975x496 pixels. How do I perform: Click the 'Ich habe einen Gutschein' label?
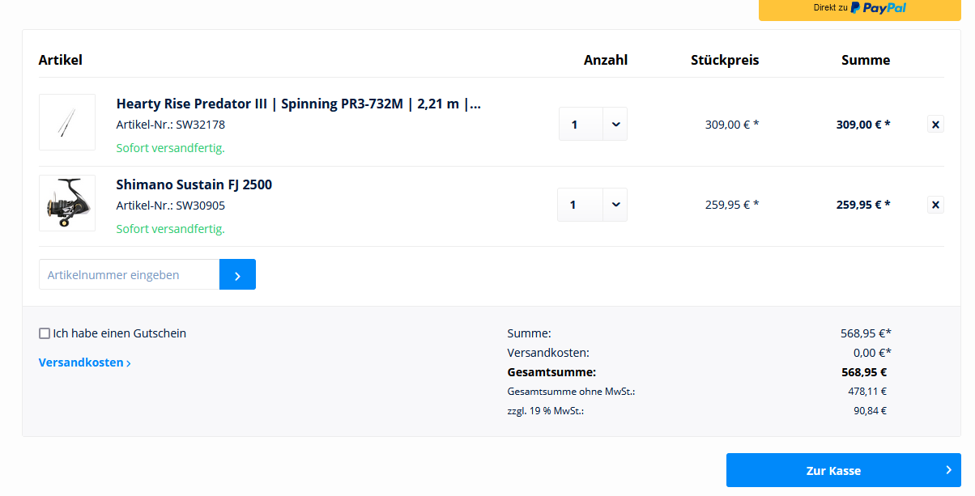click(119, 333)
